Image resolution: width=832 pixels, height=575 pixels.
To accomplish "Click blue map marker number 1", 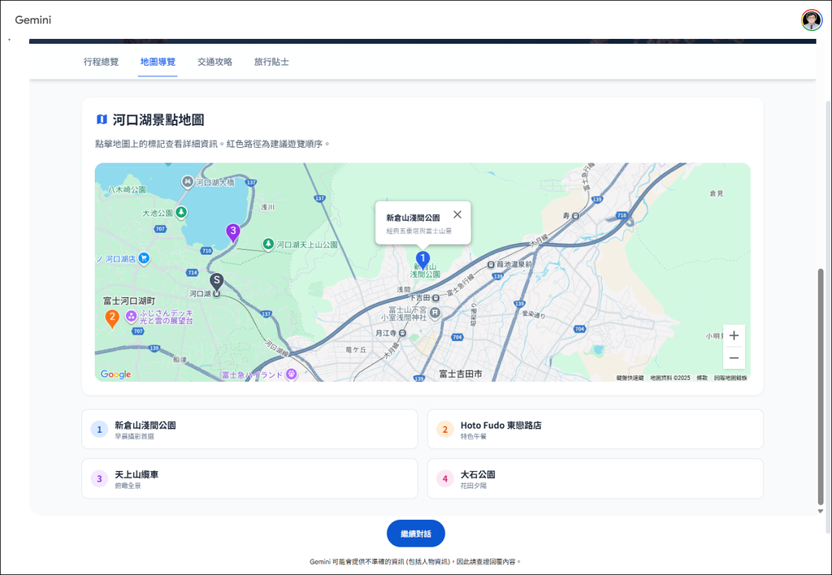I will 422,260.
